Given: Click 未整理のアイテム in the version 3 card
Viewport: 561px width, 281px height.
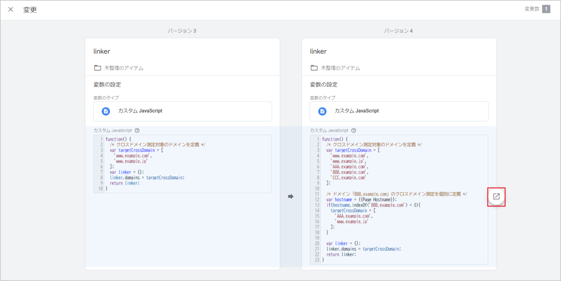Looking at the screenshot, I should [x=124, y=68].
